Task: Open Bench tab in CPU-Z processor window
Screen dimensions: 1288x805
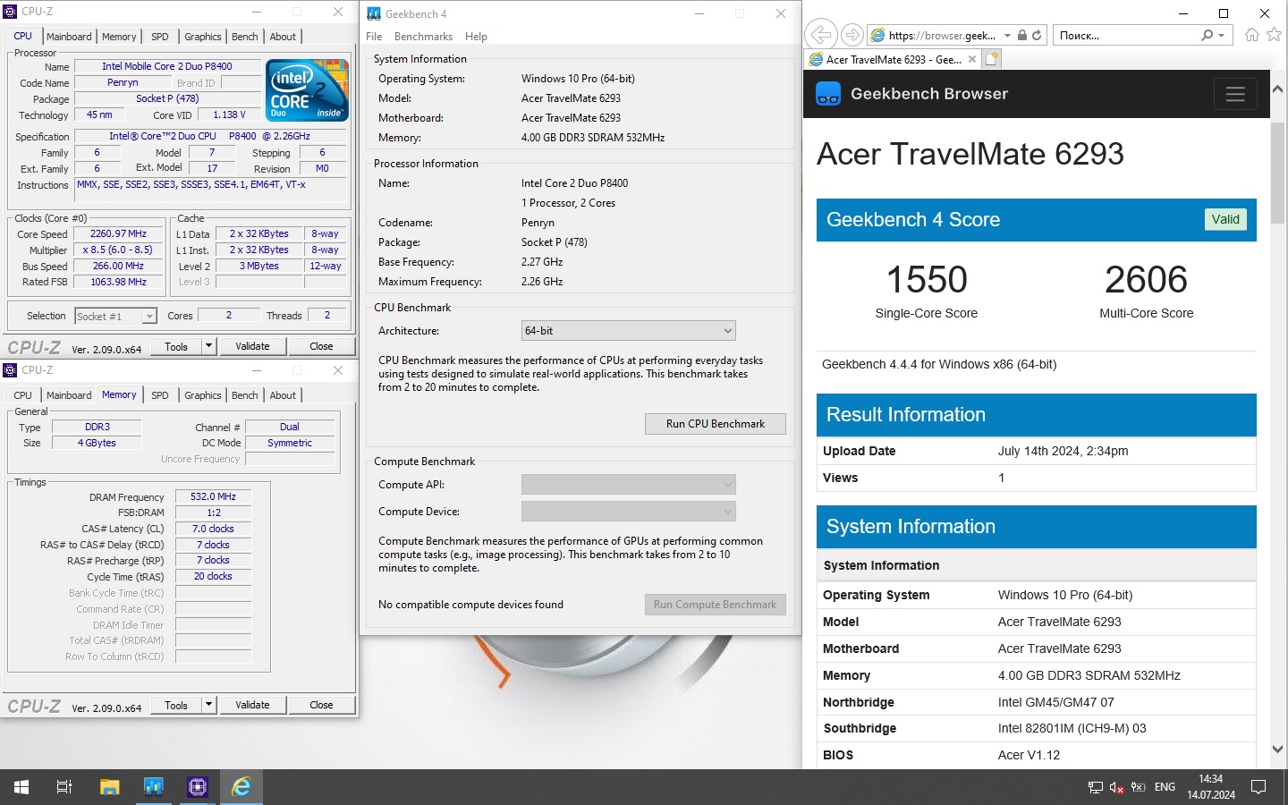Action: pyautogui.click(x=244, y=37)
